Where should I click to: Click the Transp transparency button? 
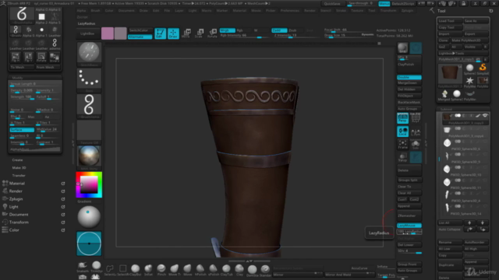tap(402, 157)
